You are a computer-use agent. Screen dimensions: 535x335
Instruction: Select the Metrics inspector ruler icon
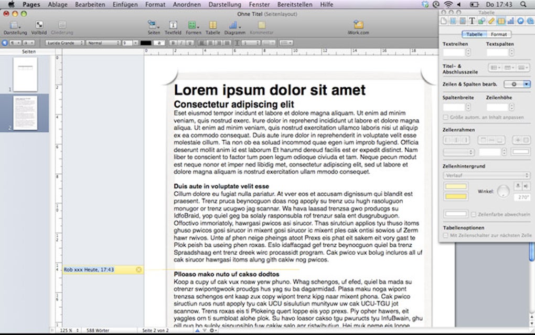point(491,21)
